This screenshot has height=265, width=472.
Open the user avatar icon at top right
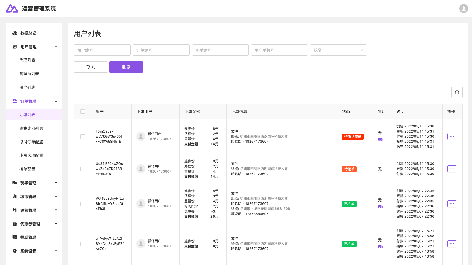pyautogui.click(x=464, y=9)
